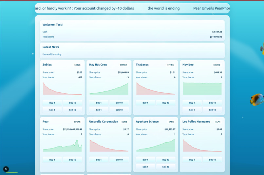Buy 10 shares of Zoblox

click(x=72, y=103)
